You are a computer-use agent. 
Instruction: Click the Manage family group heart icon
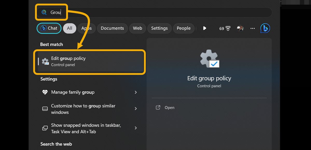click(x=45, y=92)
